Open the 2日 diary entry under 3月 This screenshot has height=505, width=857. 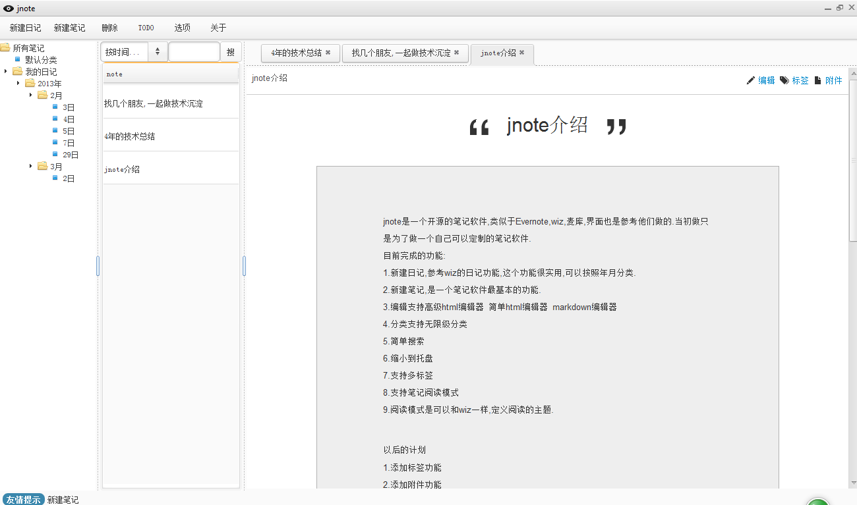coord(69,178)
